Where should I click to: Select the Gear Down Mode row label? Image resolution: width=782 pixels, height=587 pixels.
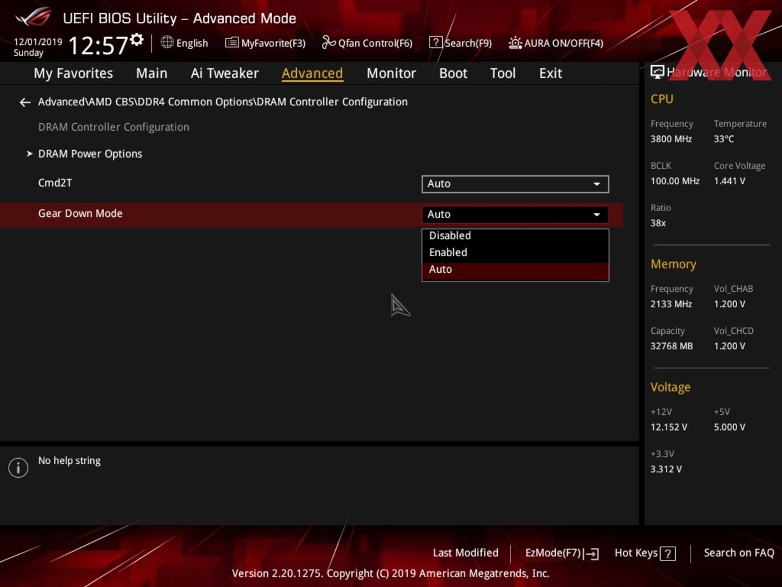tap(80, 214)
